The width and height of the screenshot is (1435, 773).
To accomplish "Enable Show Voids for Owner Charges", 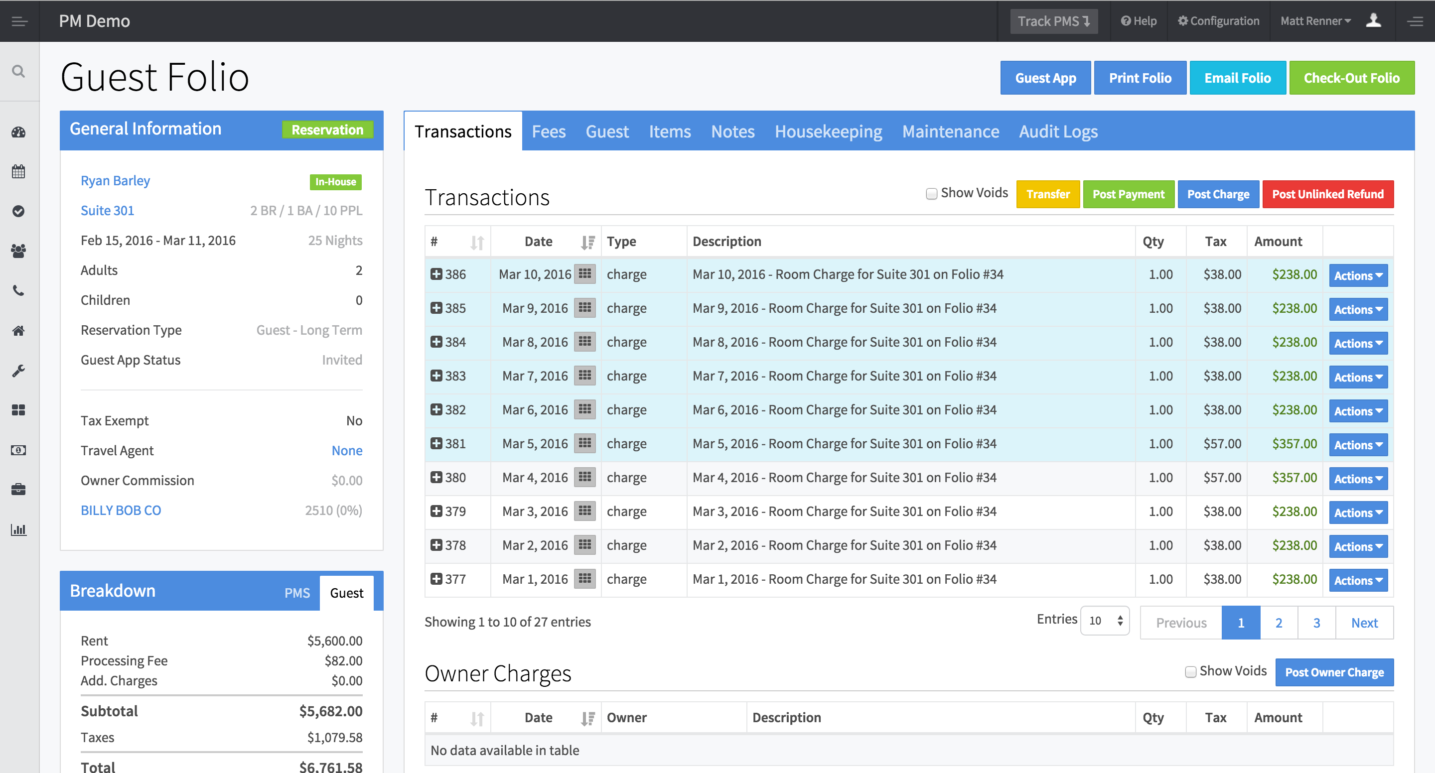I will tap(1190, 671).
